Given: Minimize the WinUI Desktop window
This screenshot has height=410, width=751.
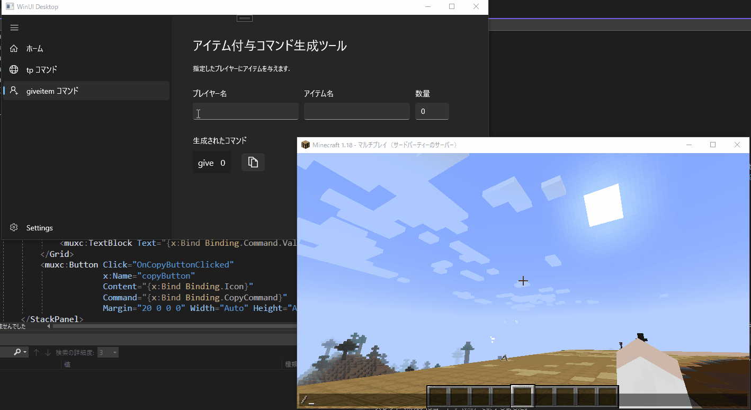Looking at the screenshot, I should 428,7.
